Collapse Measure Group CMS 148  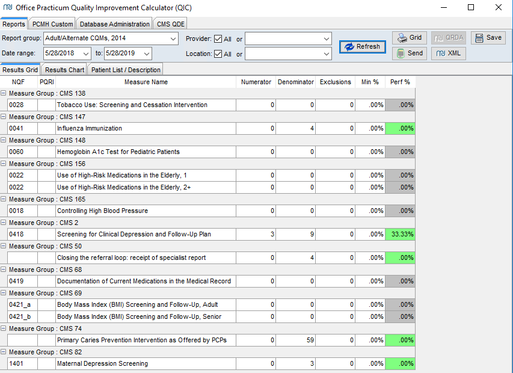point(3,140)
